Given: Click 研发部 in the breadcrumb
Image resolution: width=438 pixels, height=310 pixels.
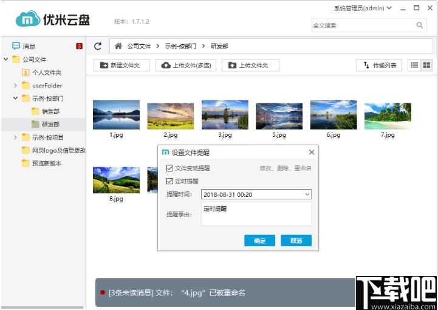Looking at the screenshot, I should [219, 46].
